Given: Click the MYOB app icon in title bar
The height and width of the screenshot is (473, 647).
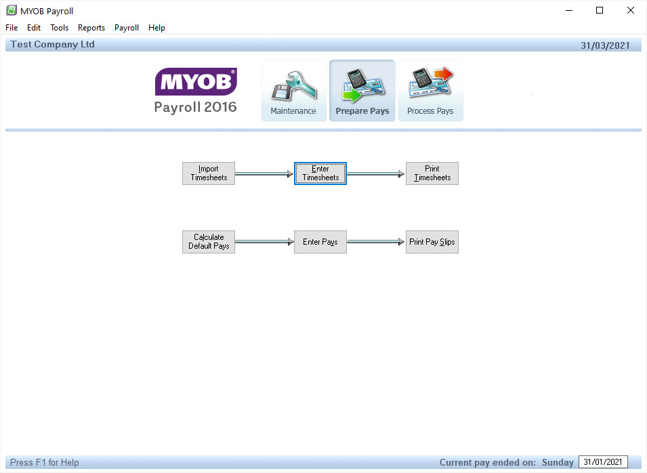Looking at the screenshot, I should pyautogui.click(x=12, y=11).
